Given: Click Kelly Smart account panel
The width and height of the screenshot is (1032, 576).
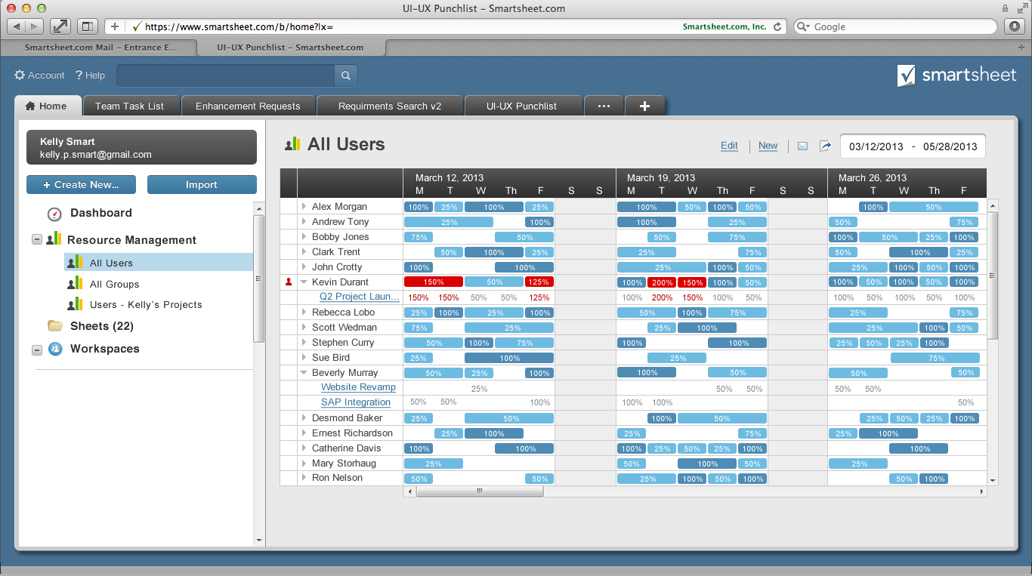Looking at the screenshot, I should click(x=141, y=147).
